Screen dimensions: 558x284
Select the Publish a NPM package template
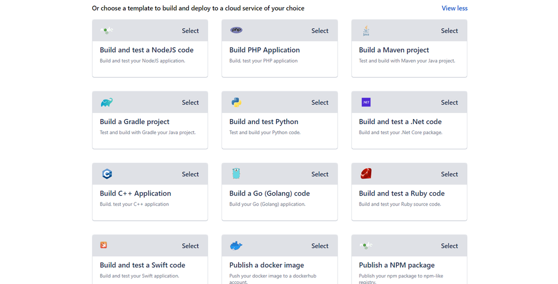click(449, 246)
